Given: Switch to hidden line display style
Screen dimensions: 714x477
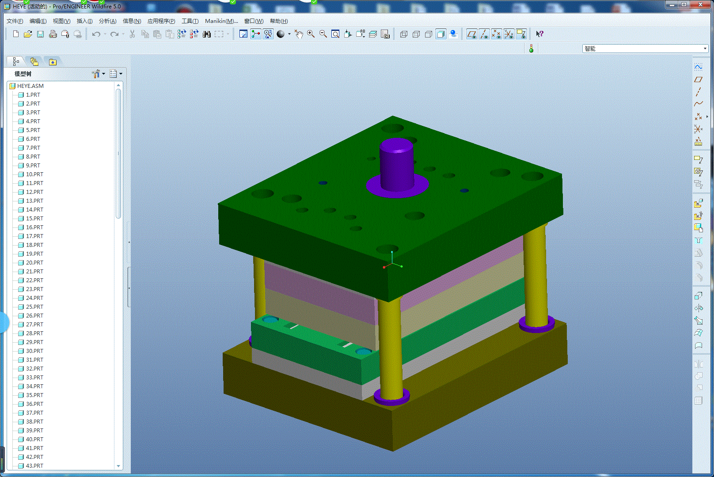Looking at the screenshot, I should (416, 34).
